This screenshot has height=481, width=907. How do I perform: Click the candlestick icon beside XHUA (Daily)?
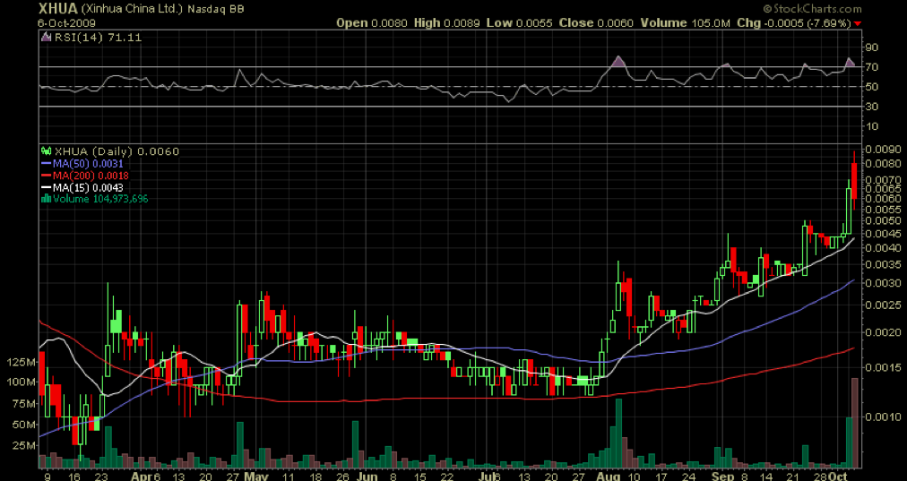coord(47,151)
